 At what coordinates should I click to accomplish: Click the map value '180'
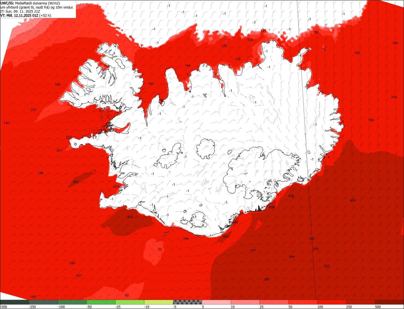pyautogui.click(x=57, y=84)
